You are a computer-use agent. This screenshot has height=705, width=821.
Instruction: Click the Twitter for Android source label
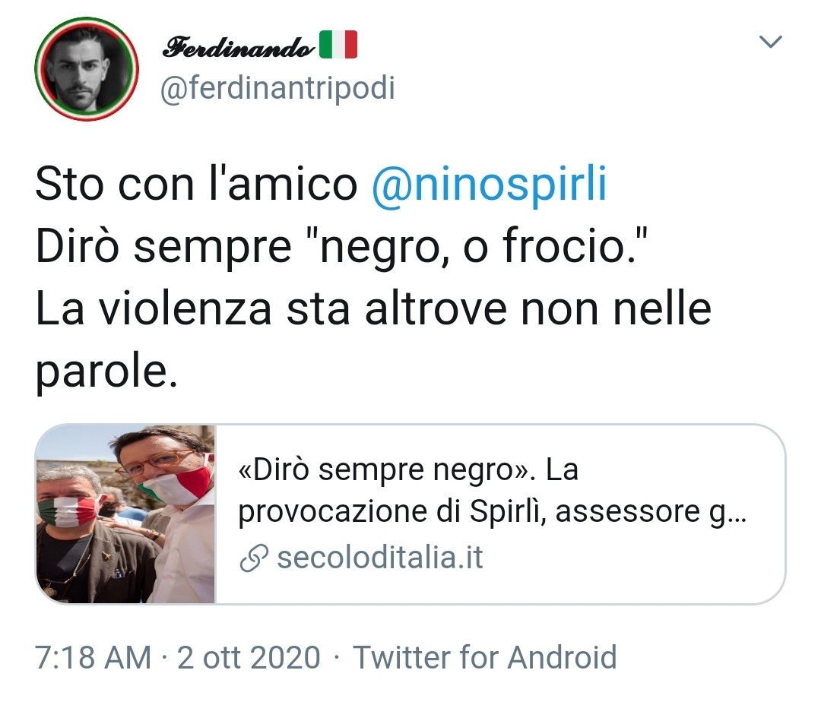[484, 657]
